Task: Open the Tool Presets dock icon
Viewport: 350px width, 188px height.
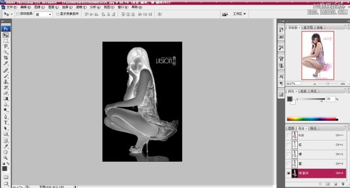Action: point(281,48)
